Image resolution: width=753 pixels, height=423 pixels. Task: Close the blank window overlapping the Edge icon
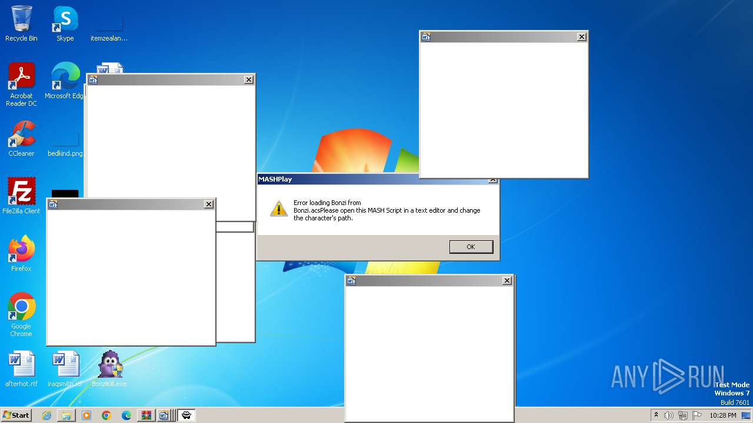pyautogui.click(x=249, y=80)
